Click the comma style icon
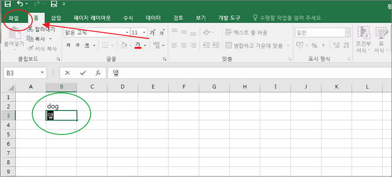This screenshot has height=177, width=392. (323, 45)
